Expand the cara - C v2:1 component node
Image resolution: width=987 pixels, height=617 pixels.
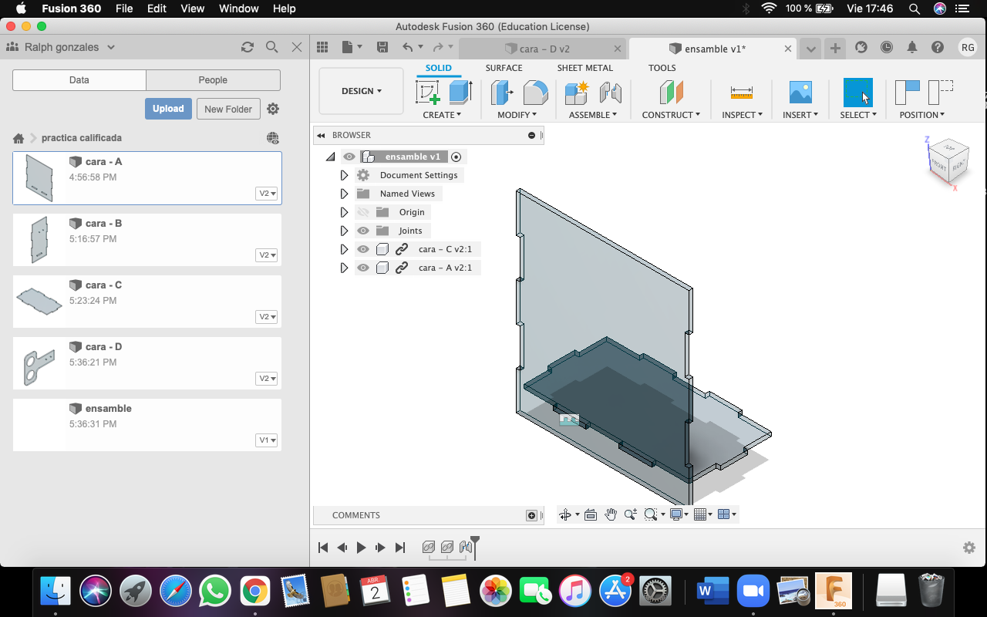pos(344,249)
